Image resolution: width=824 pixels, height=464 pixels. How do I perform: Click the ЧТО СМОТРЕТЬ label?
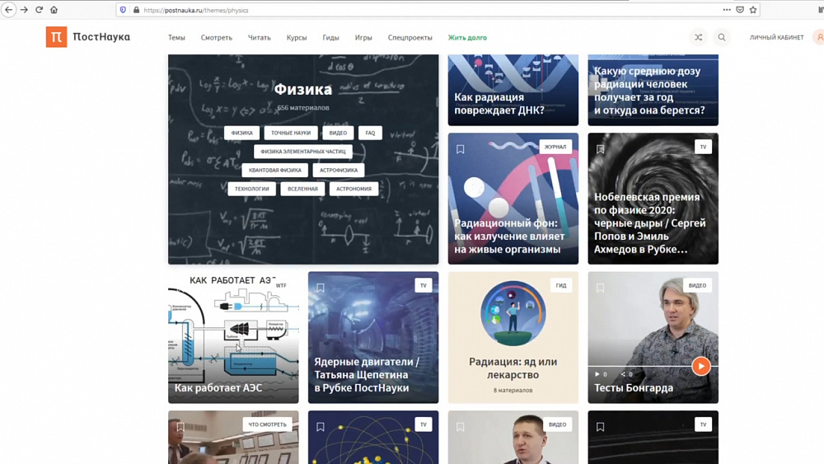click(268, 424)
